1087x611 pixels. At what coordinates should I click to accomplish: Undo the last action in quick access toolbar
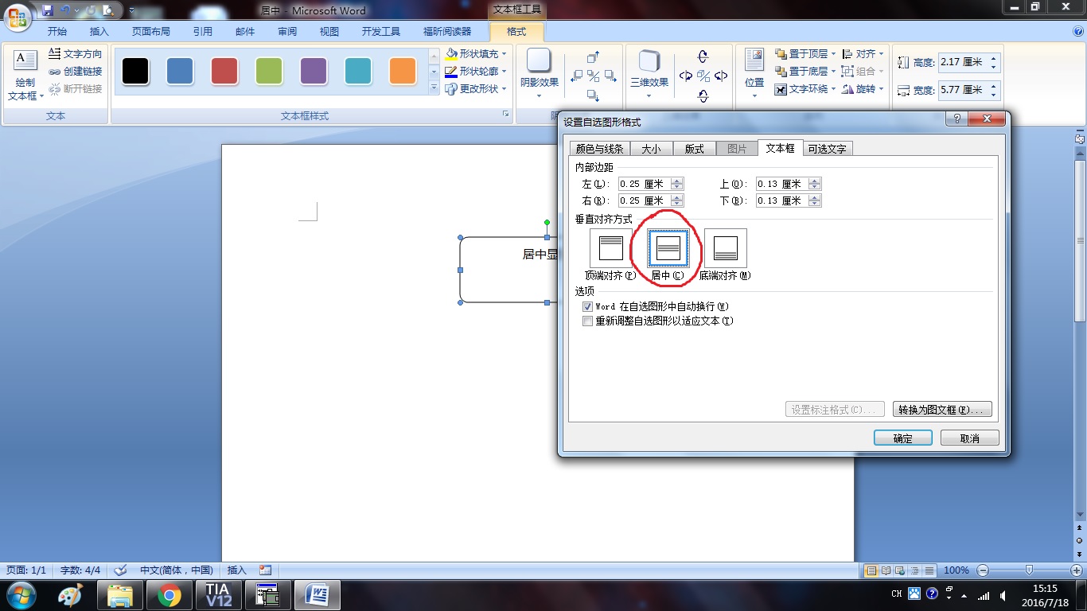pyautogui.click(x=66, y=10)
